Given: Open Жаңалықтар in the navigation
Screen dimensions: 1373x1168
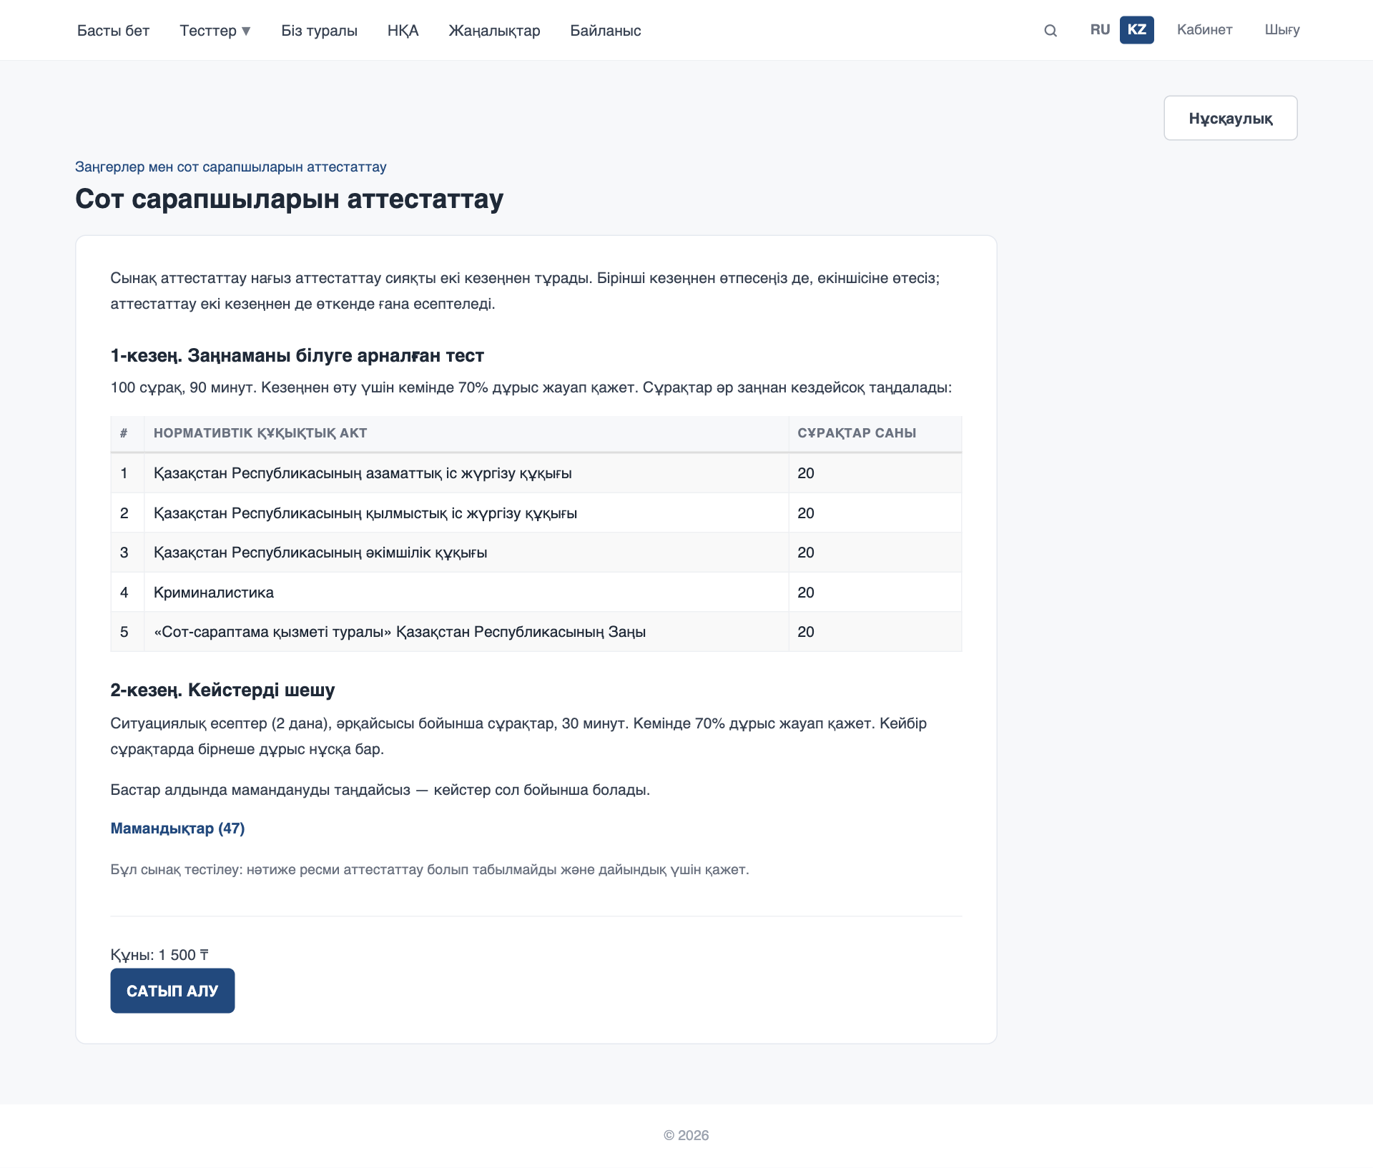Looking at the screenshot, I should click(x=494, y=30).
